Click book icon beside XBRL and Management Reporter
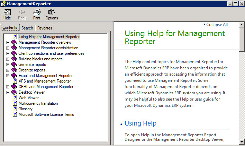Screen dimensions: 245x146 [x=14, y=87]
